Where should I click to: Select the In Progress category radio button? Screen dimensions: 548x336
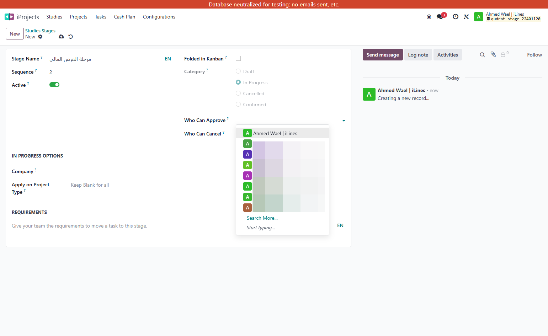click(x=238, y=82)
